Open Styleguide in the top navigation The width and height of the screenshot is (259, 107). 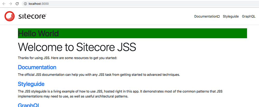(231, 16)
